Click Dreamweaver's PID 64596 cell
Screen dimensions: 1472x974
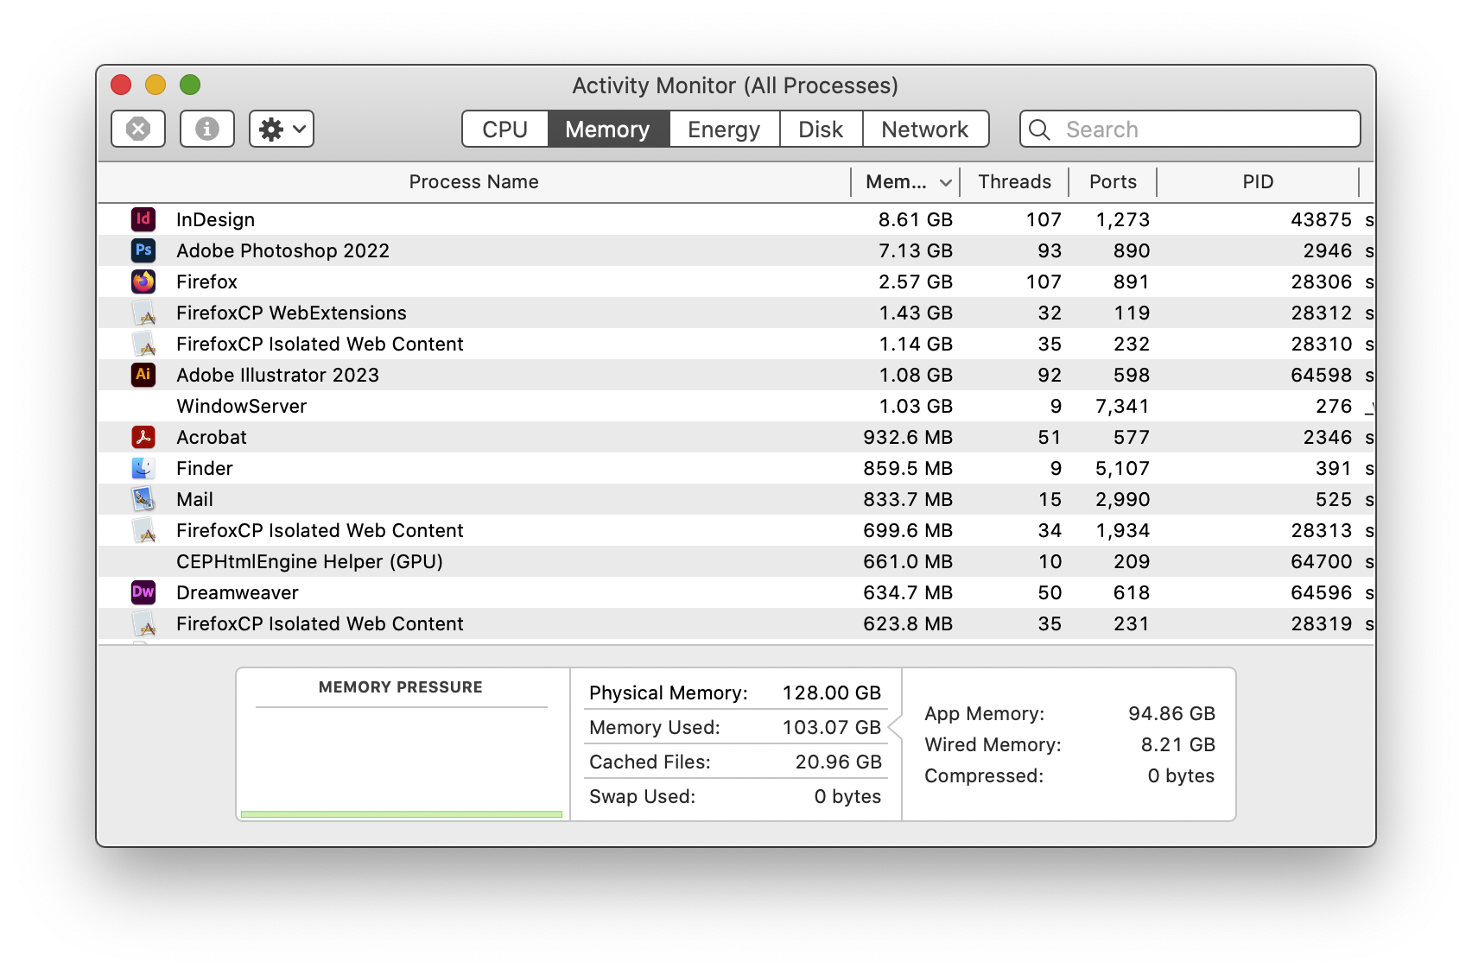[x=1322, y=592]
